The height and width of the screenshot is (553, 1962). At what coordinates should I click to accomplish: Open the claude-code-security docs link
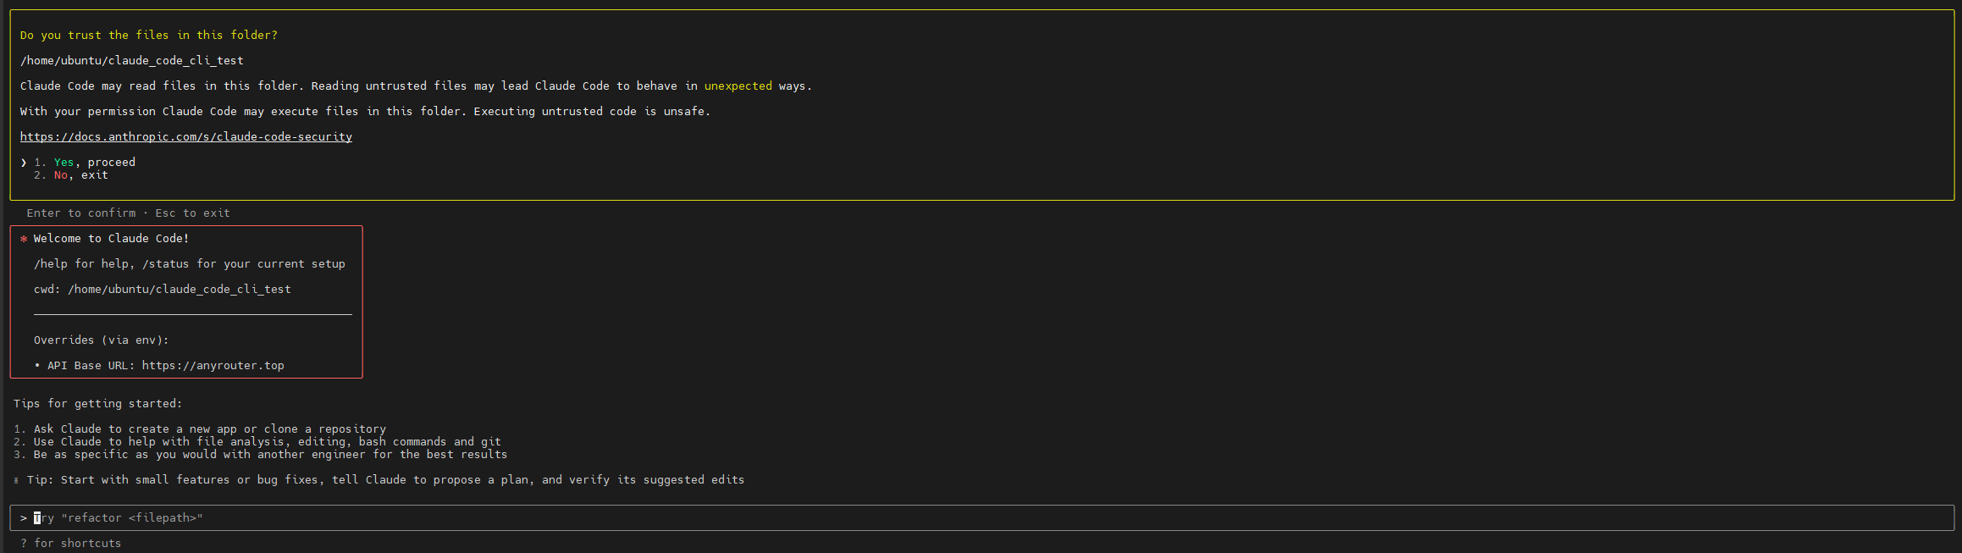pyautogui.click(x=186, y=137)
